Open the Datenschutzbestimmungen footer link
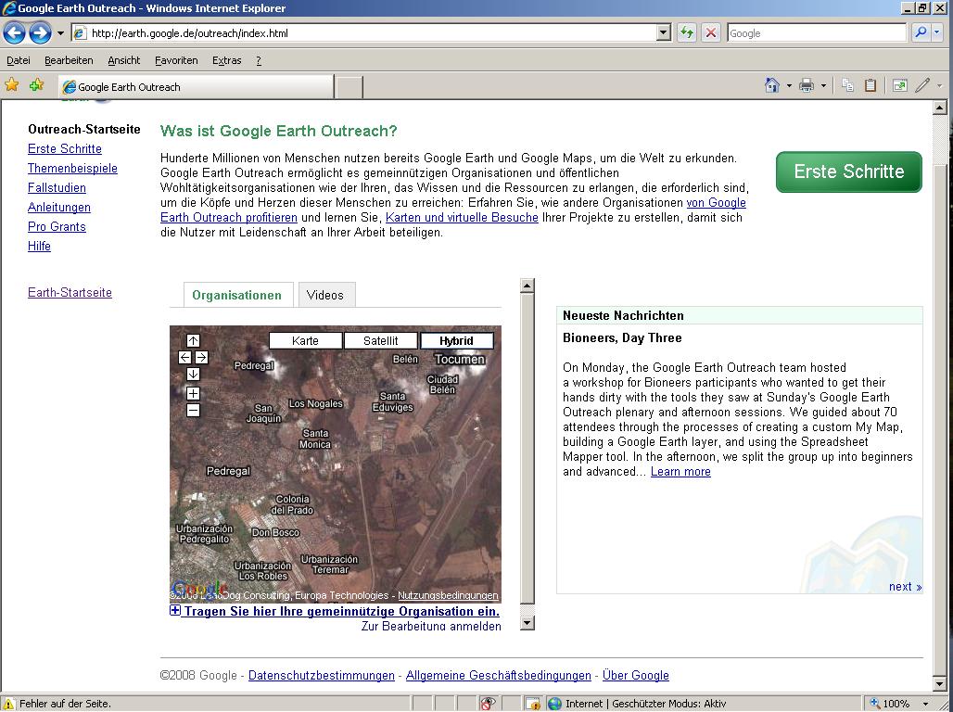This screenshot has width=953, height=712. 322,676
